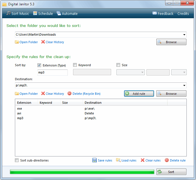This screenshot has width=196, height=180.
Task: Open the Size unit dropdown
Action: [x=179, y=72]
